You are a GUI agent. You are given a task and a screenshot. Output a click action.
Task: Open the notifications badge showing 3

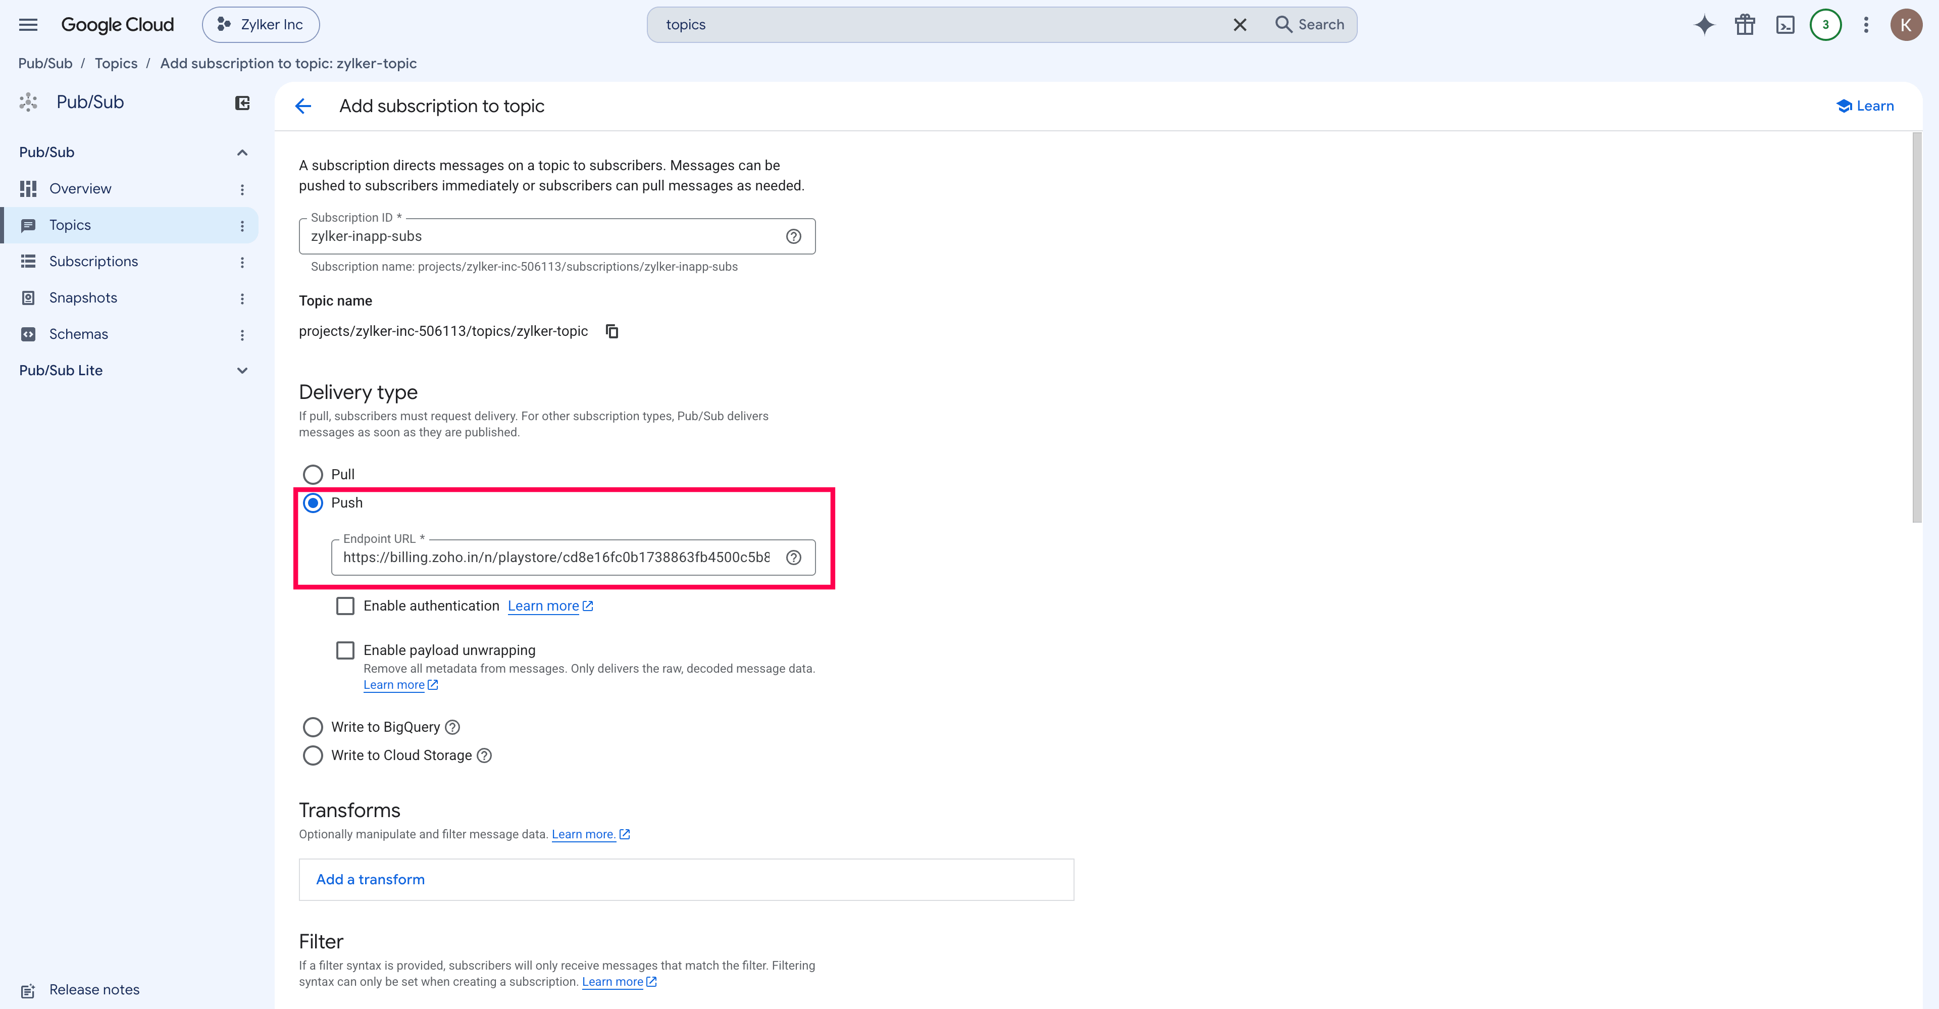click(1825, 25)
